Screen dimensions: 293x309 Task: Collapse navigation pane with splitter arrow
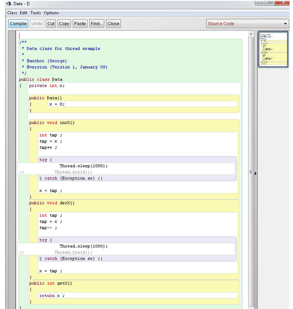tap(256, 173)
